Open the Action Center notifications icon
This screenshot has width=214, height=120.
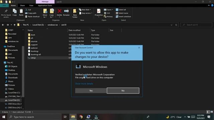click(209, 117)
